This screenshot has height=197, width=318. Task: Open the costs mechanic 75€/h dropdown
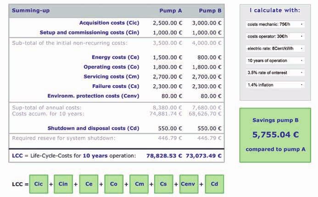[x=275, y=24]
